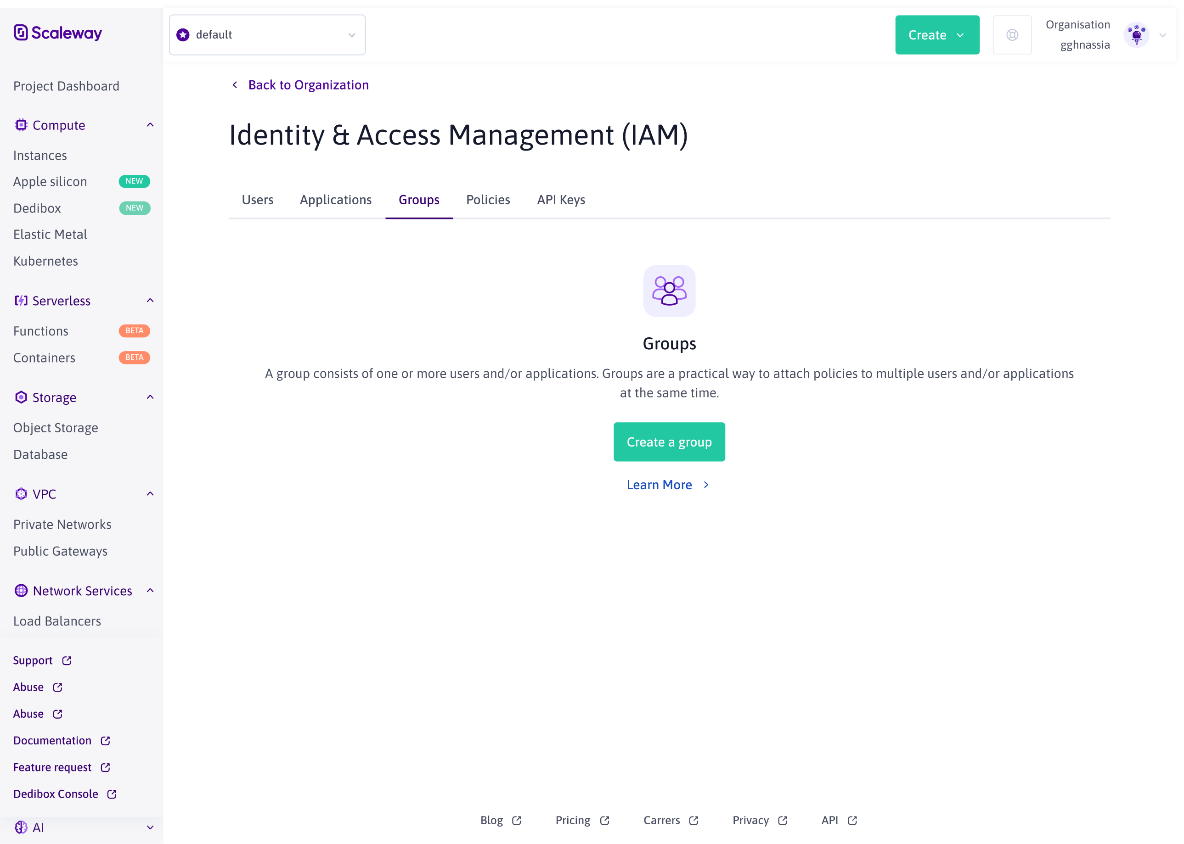Image resolution: width=1184 pixels, height=844 pixels.
Task: Click the Network Services globe icon
Action: (21, 591)
